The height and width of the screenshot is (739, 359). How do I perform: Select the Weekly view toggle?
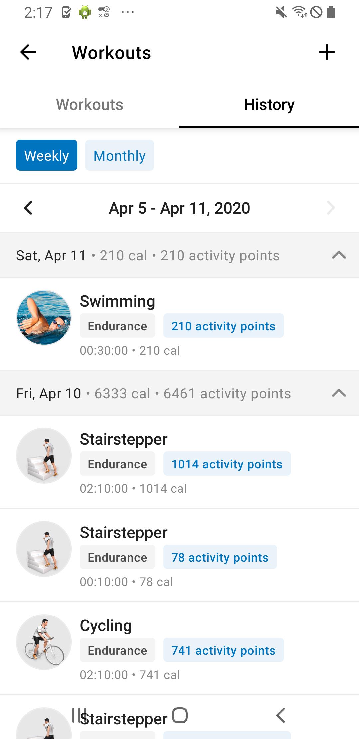47,155
